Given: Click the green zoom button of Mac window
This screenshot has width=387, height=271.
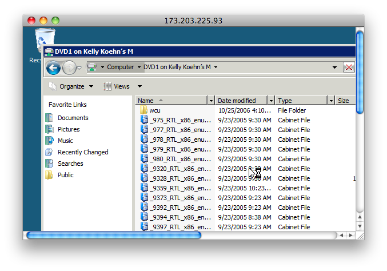Looking at the screenshot, I should [55, 21].
